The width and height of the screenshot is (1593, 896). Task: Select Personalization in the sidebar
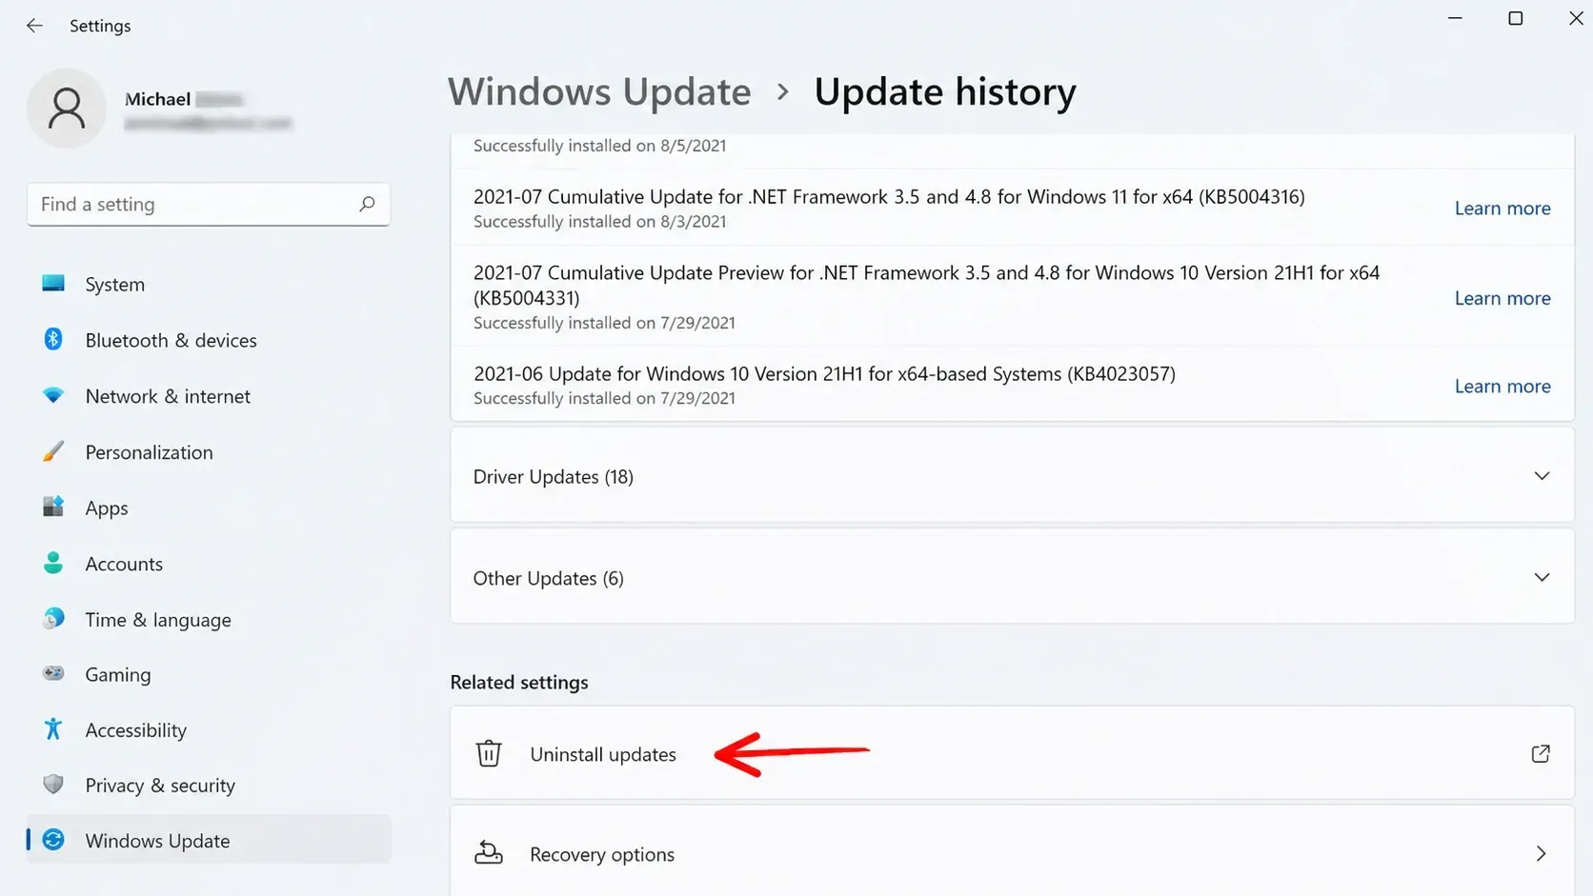point(209,452)
